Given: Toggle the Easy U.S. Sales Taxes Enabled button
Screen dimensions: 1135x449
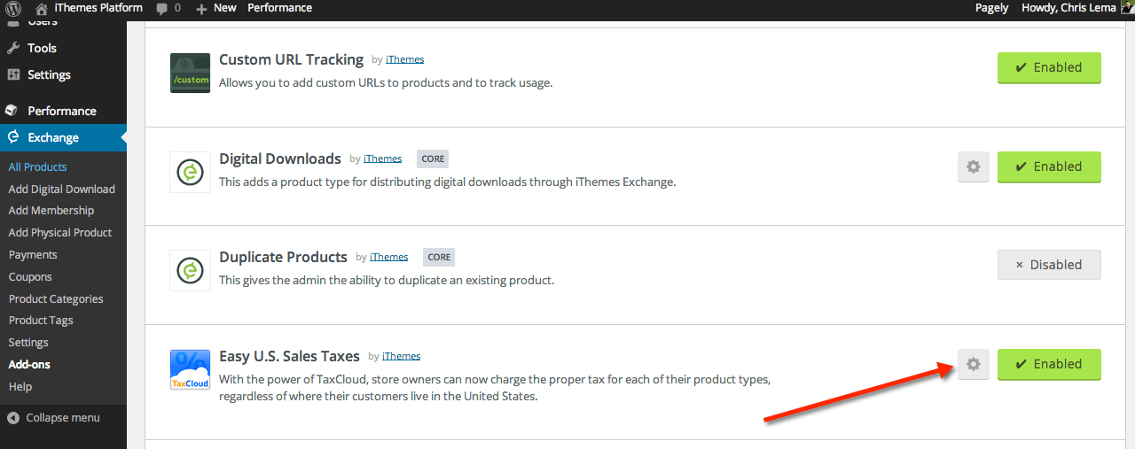Looking at the screenshot, I should tap(1048, 364).
